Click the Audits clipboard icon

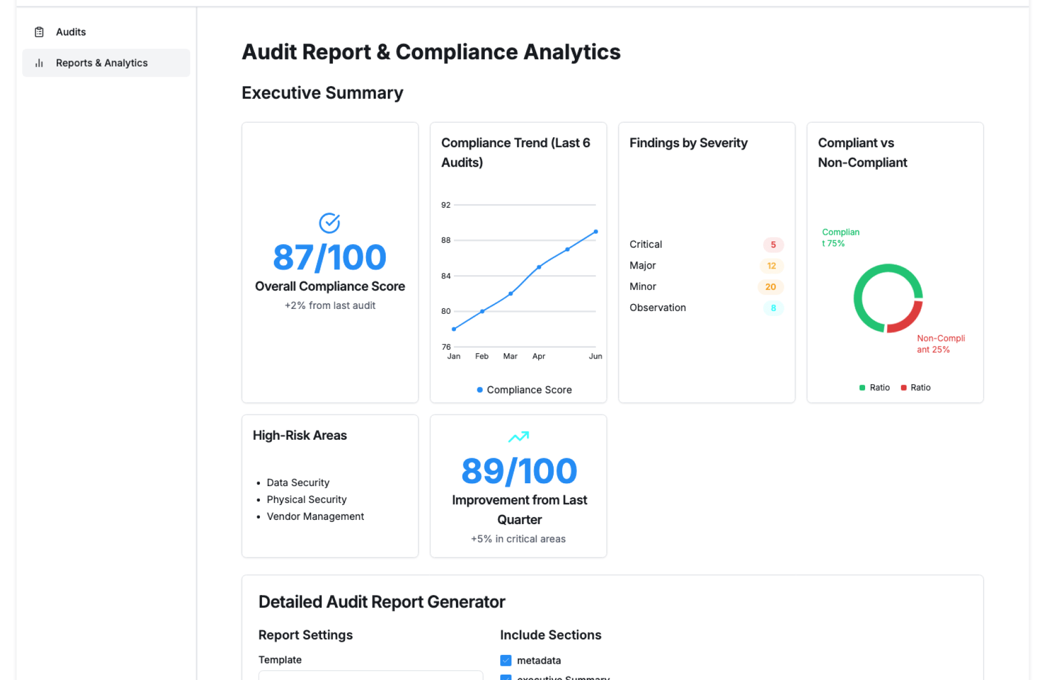tap(39, 32)
